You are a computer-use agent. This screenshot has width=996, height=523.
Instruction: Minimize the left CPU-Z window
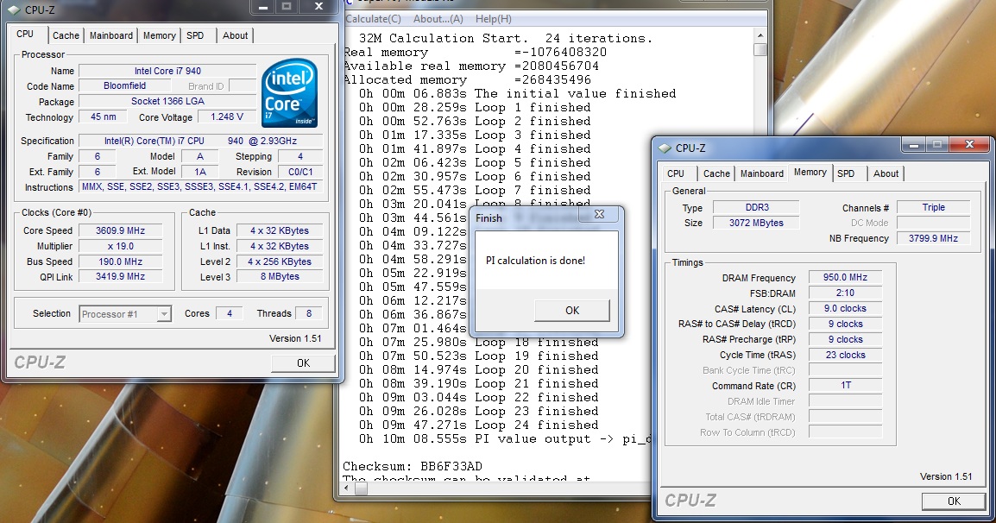click(265, 7)
